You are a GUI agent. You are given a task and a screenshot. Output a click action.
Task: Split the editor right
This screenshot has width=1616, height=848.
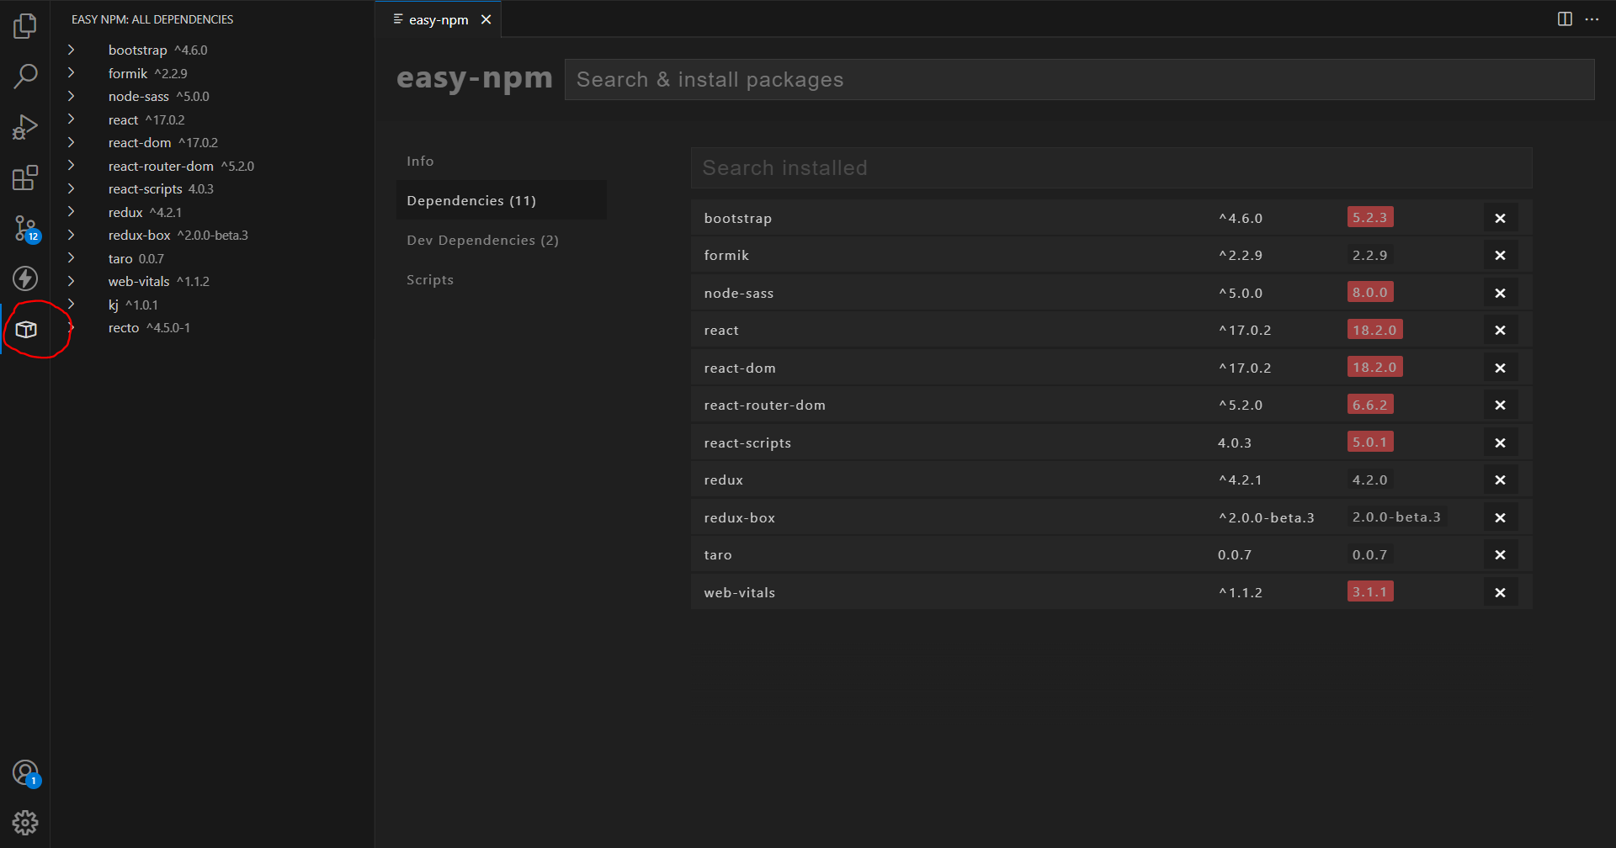click(1565, 19)
